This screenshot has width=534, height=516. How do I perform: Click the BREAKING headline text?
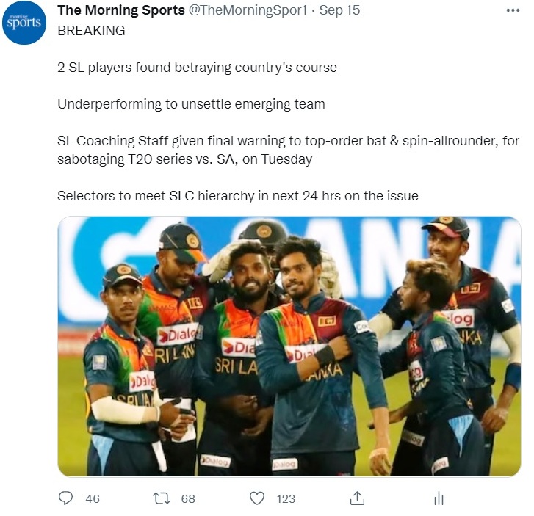point(91,31)
